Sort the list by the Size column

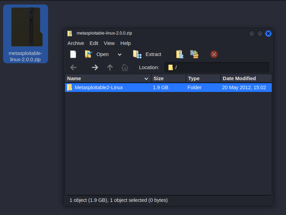click(x=168, y=78)
